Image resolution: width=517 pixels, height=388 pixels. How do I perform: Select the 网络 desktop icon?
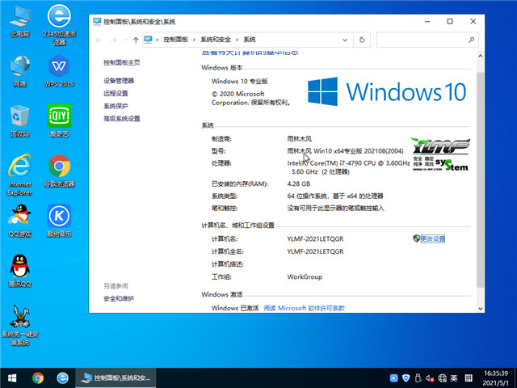tap(19, 71)
